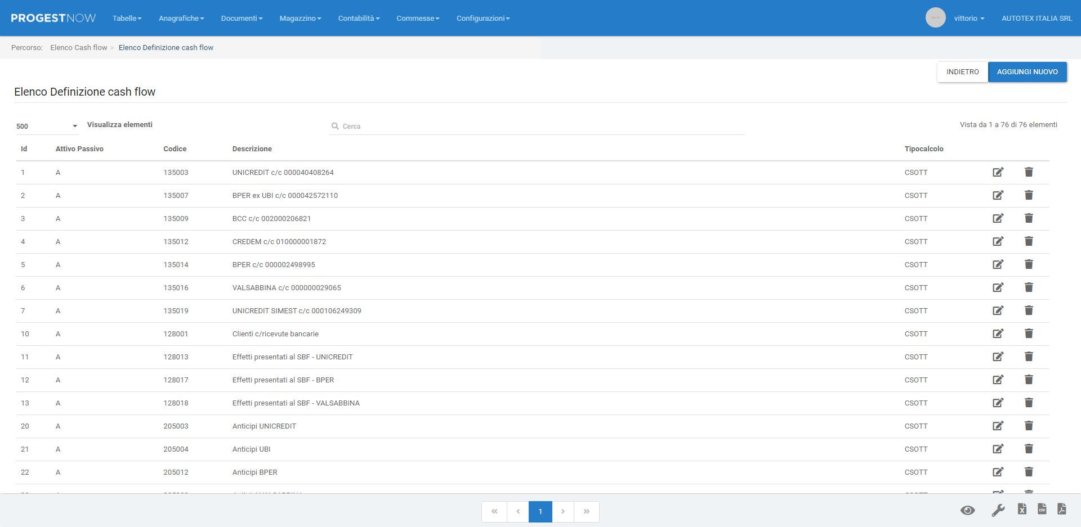This screenshot has height=527, width=1081.
Task: Open the Contabilità dropdown menu
Action: 359,19
